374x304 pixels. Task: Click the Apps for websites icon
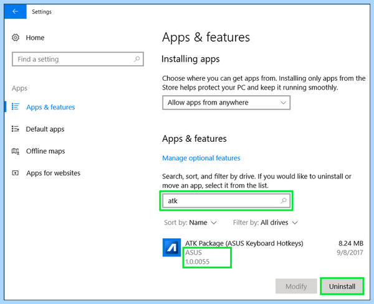[15, 173]
